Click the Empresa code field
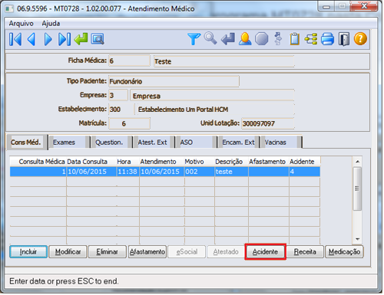Image resolution: width=384 pixels, height=295 pixels. (x=118, y=95)
